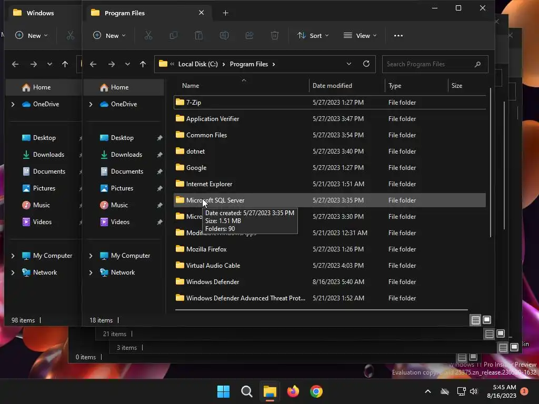Open the Sort dropdown
This screenshot has height=404, width=539.
313,35
